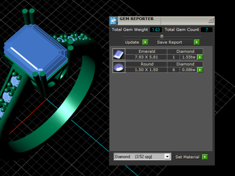Click the green arrow on the Round row
The height and width of the screenshot is (176, 235).
click(200, 70)
